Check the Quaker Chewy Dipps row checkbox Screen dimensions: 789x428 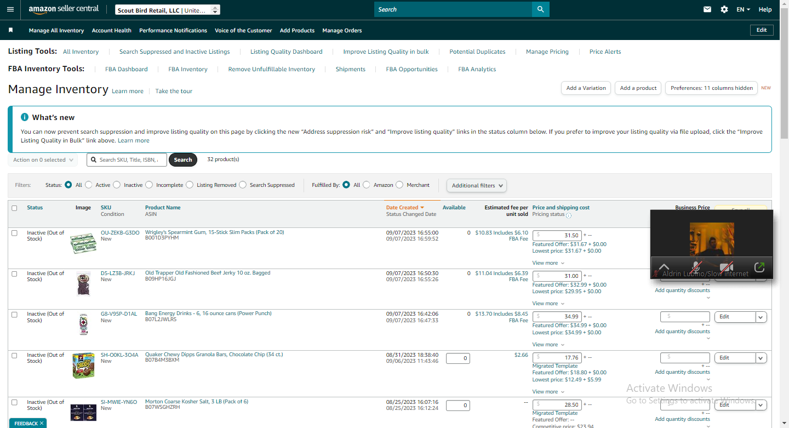pyautogui.click(x=15, y=356)
